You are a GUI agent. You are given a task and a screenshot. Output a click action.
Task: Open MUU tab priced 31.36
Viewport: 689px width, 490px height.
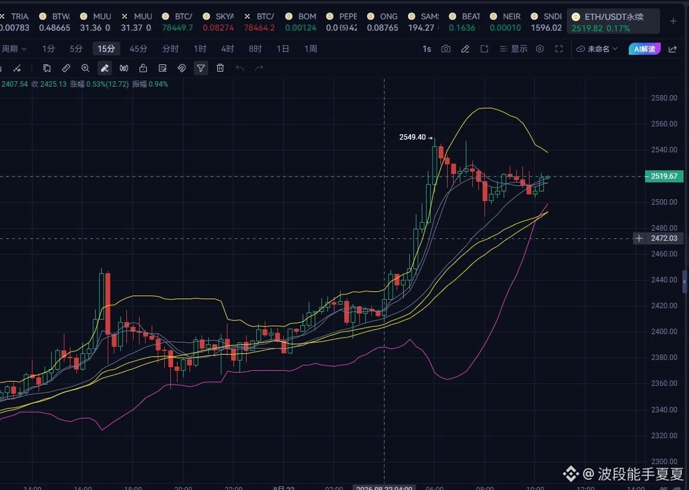coord(96,22)
